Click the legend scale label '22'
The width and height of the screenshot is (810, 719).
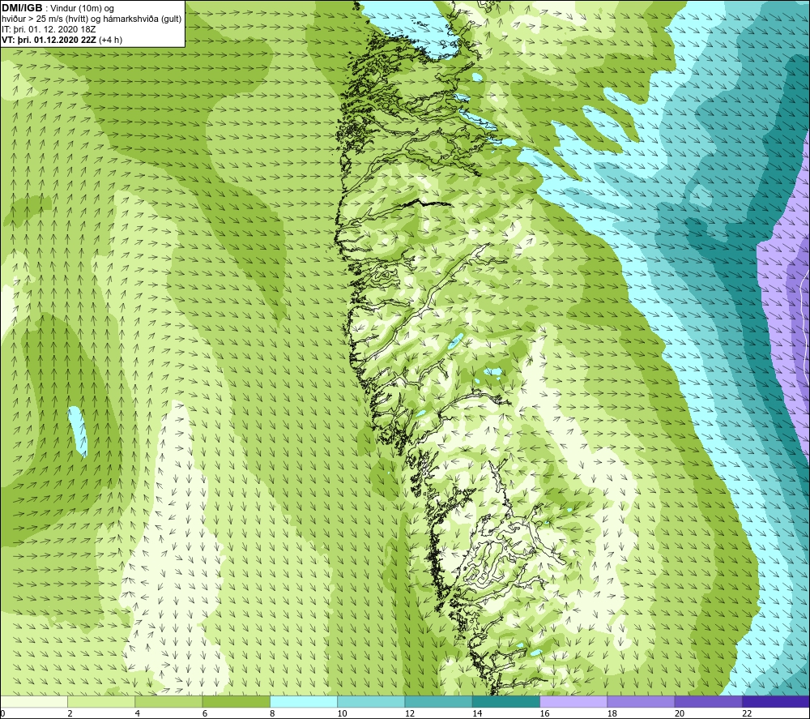click(747, 713)
